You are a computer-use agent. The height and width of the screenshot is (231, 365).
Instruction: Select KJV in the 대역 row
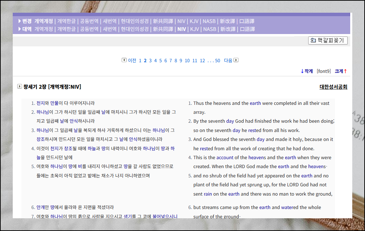coord(195,29)
